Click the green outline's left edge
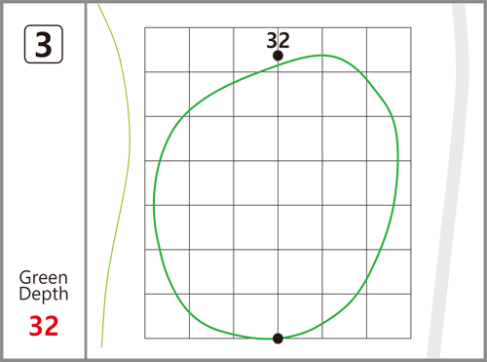This screenshot has width=487, height=362. click(154, 203)
